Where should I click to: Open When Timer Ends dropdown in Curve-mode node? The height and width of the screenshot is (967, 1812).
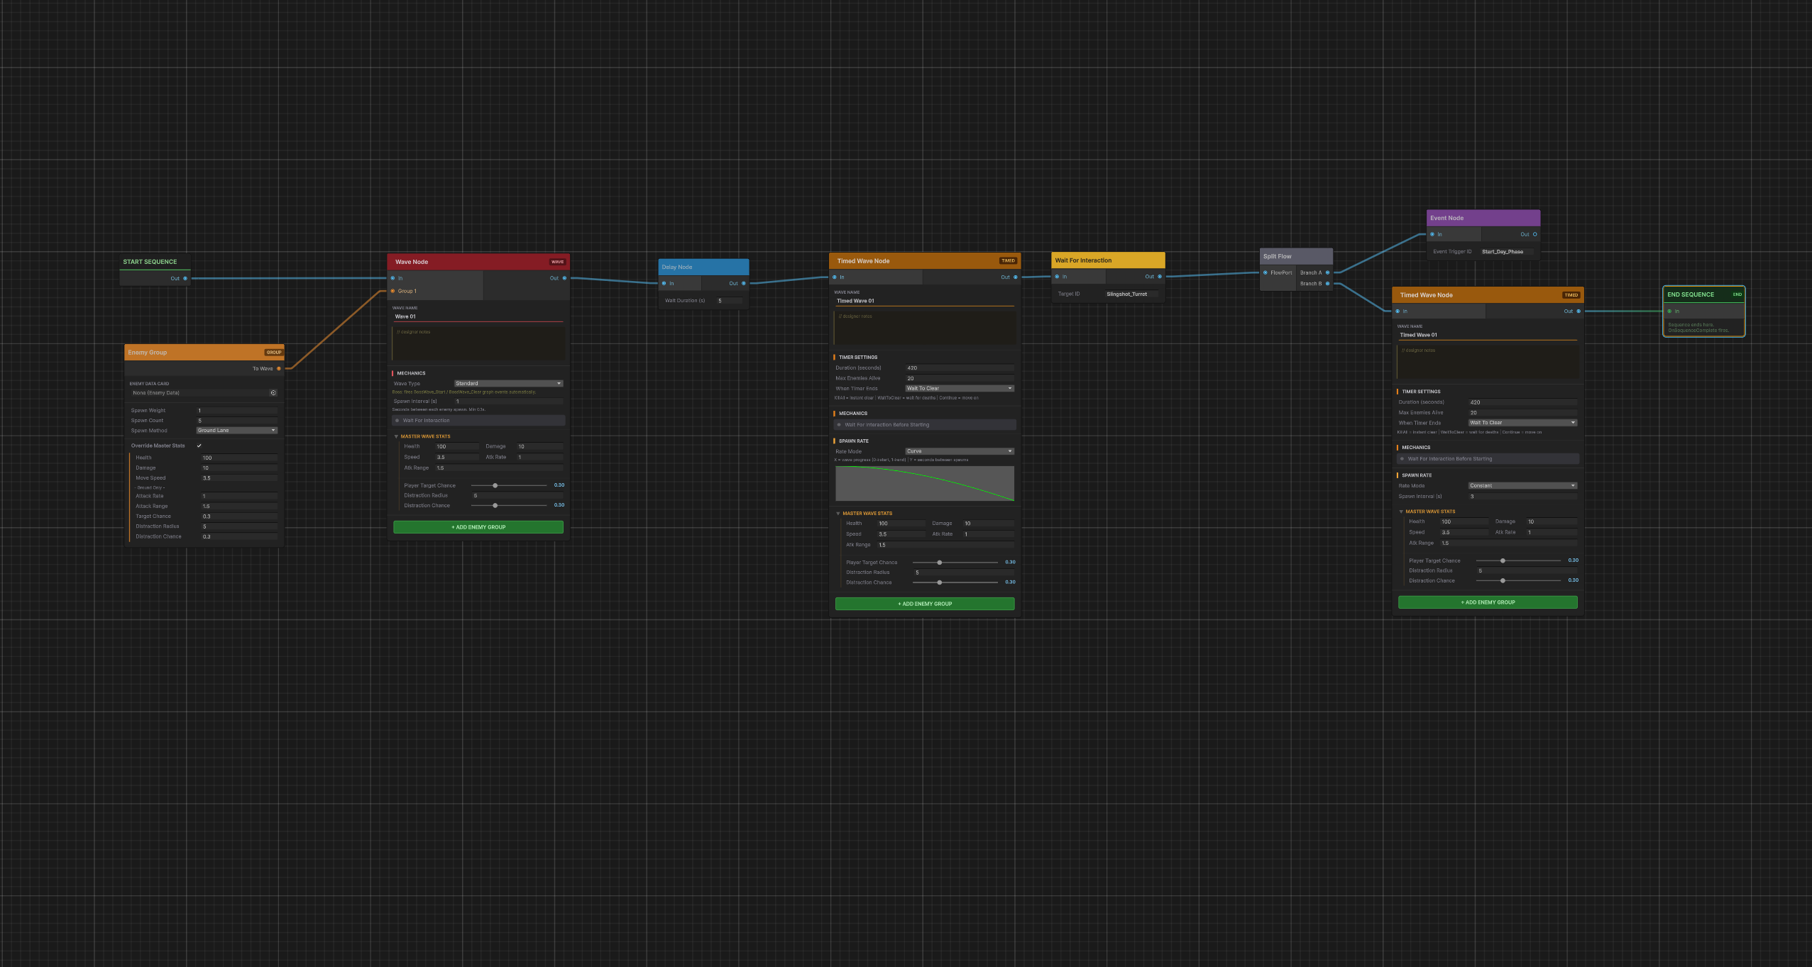[x=960, y=388]
